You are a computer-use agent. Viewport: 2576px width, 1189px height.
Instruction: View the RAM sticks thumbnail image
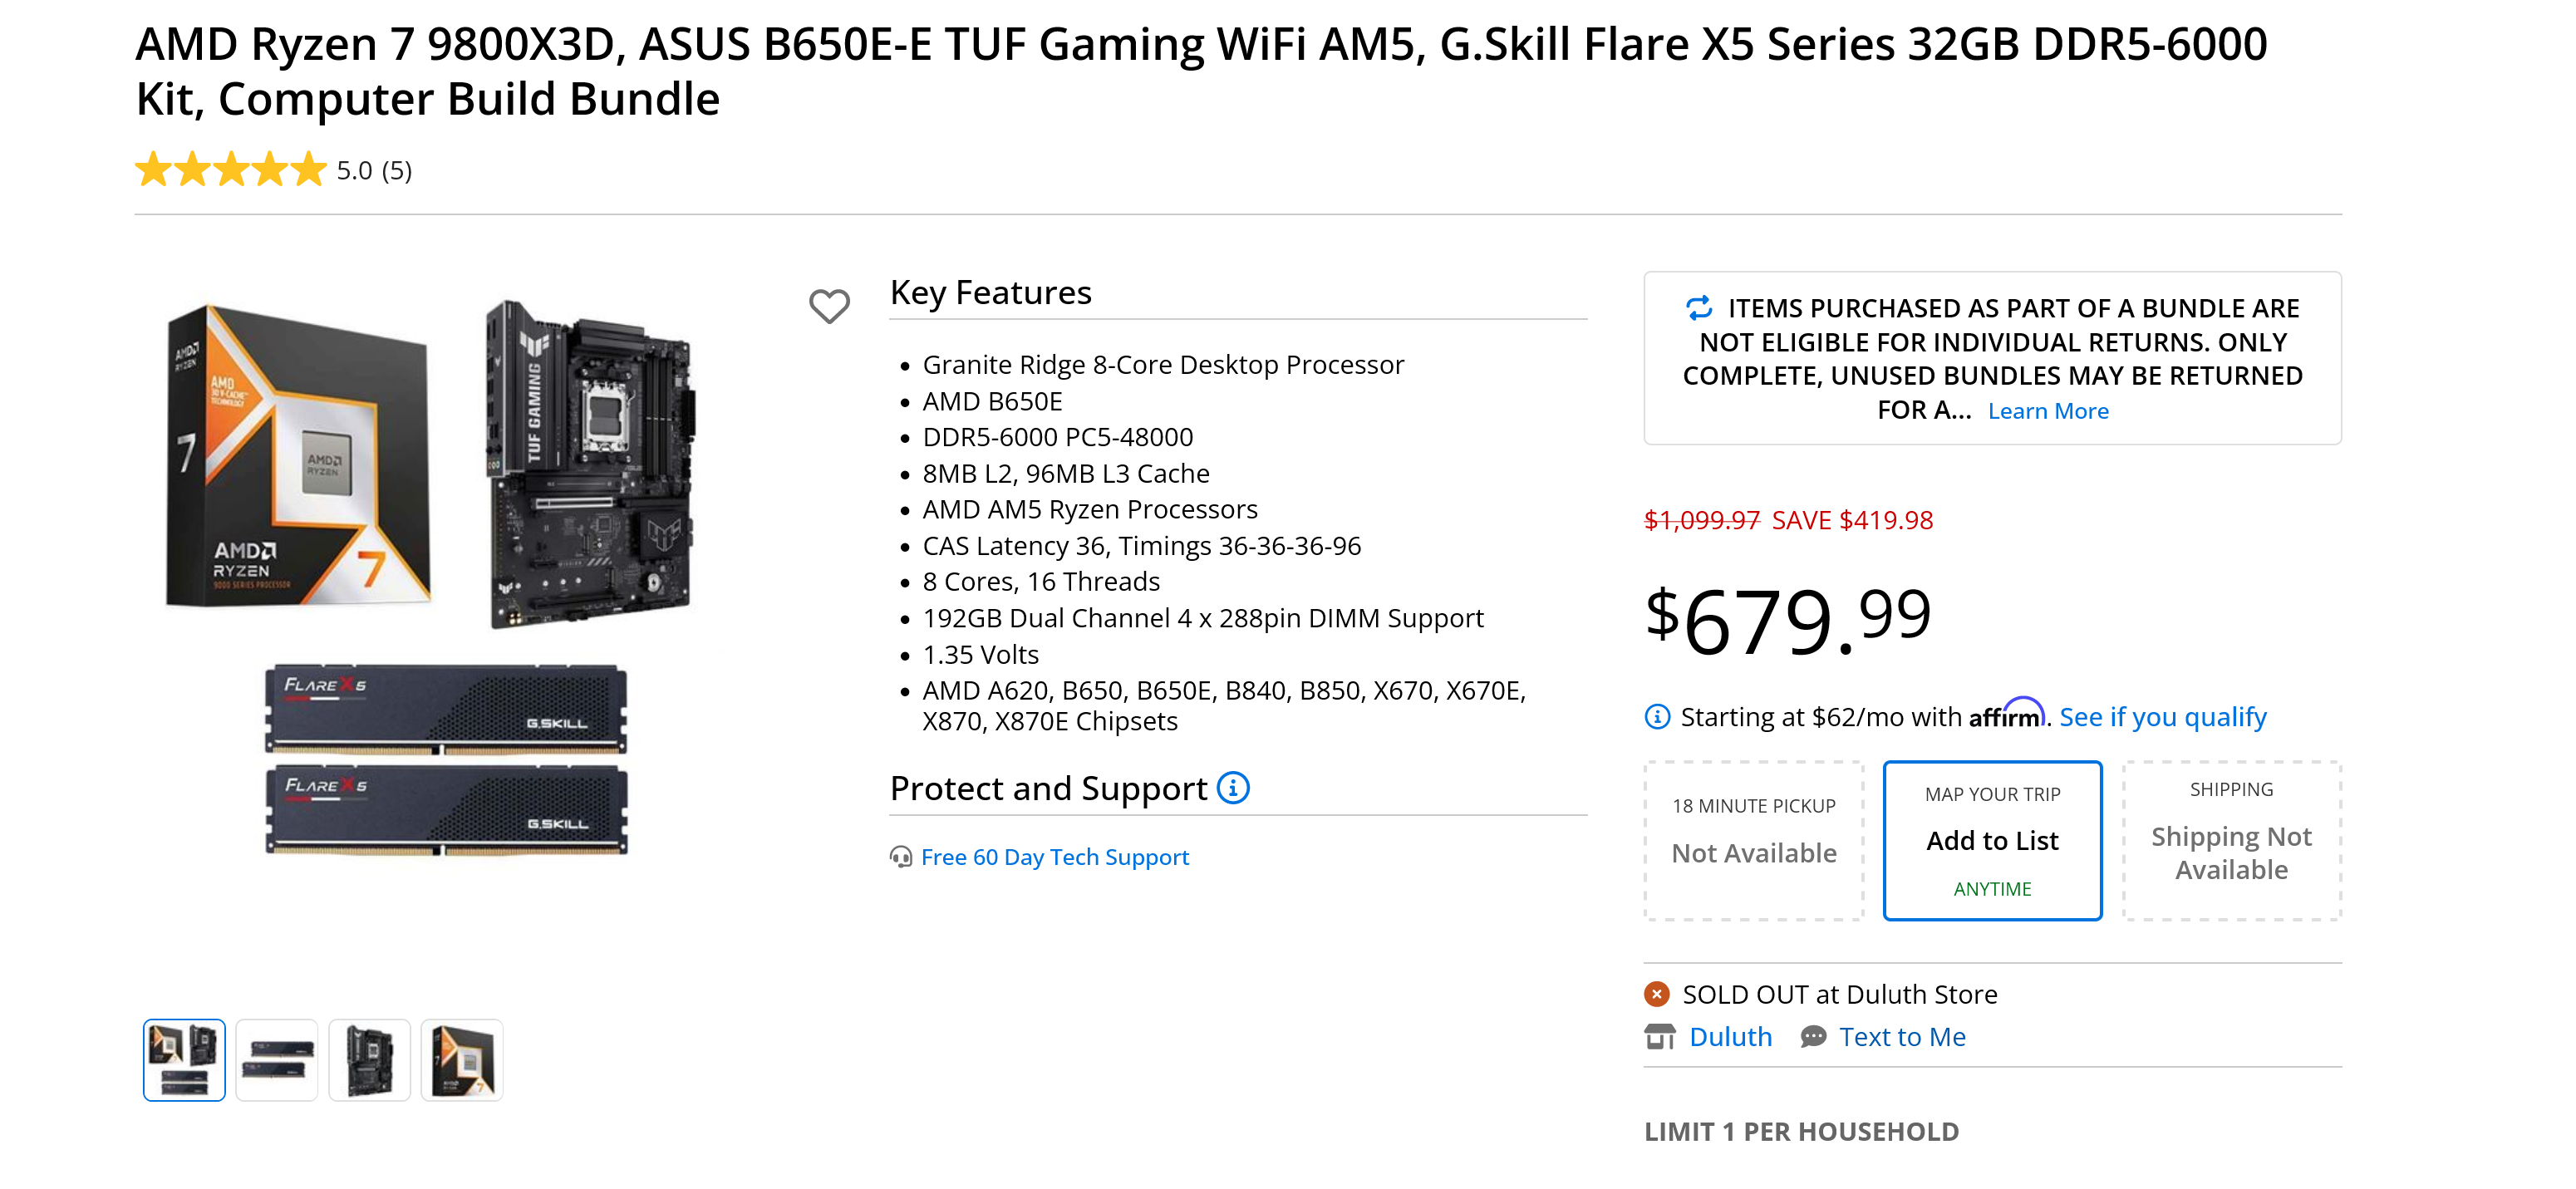277,1060
